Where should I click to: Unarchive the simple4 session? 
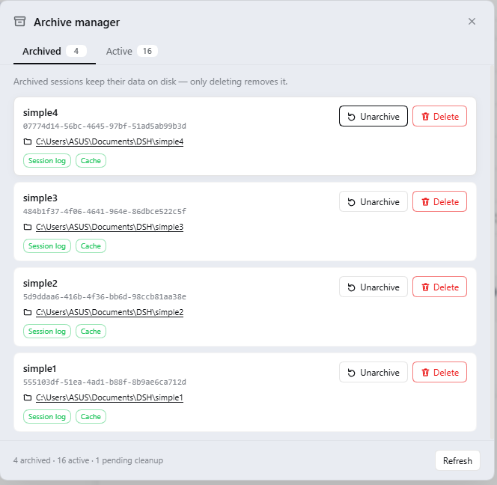[373, 116]
